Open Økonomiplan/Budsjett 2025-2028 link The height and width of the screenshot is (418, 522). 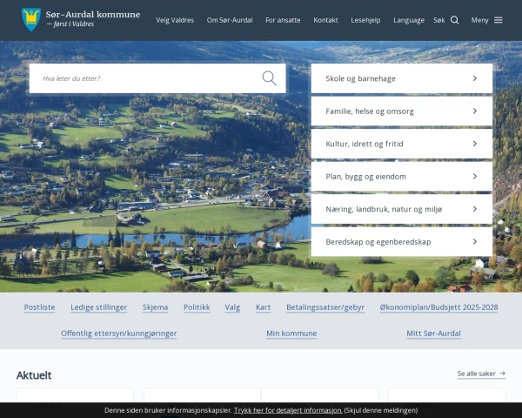pyautogui.click(x=438, y=307)
